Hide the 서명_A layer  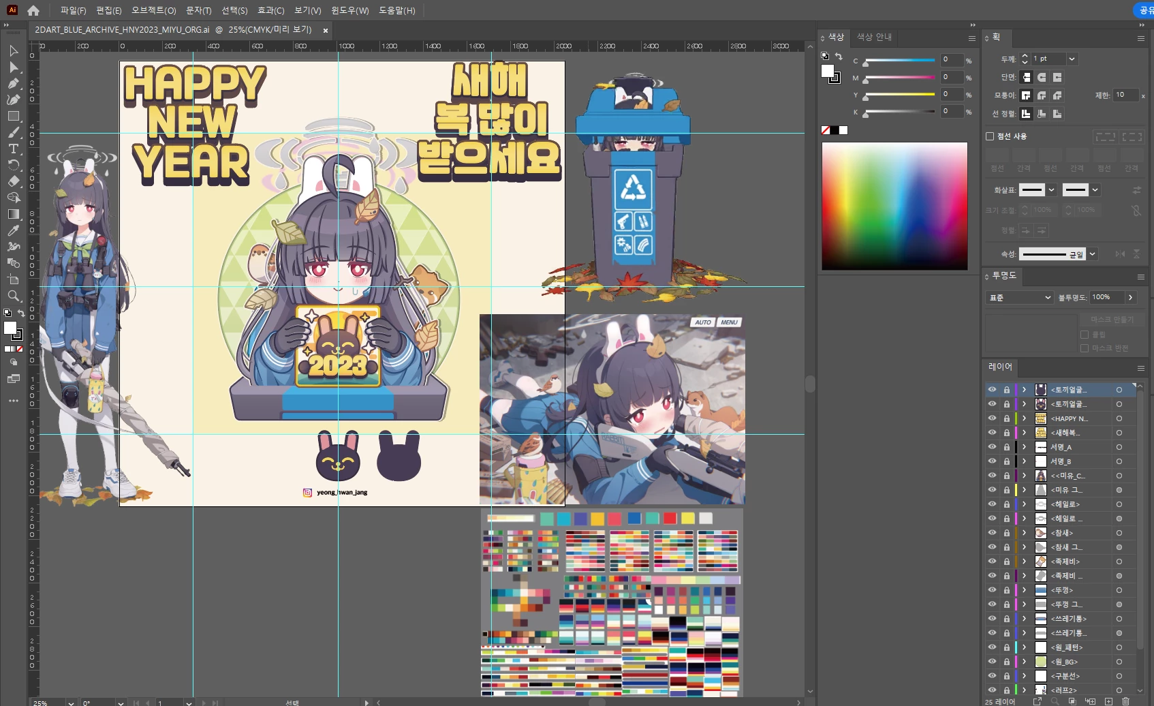click(992, 447)
